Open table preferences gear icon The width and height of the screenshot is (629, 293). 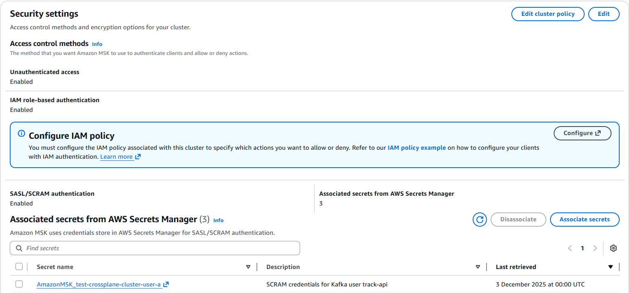tap(614, 248)
